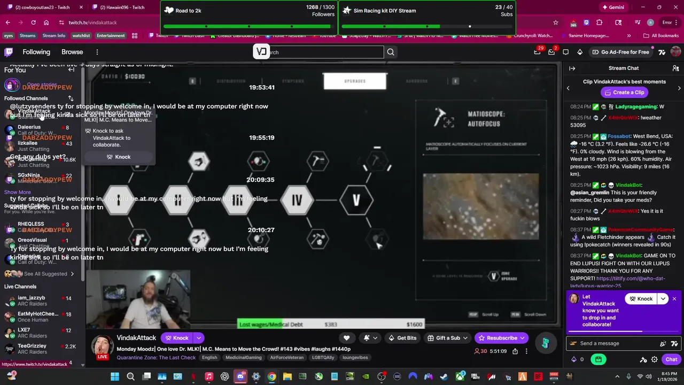Click the Get Bits button below stream
This screenshot has height=385, width=684.
coord(402,338)
